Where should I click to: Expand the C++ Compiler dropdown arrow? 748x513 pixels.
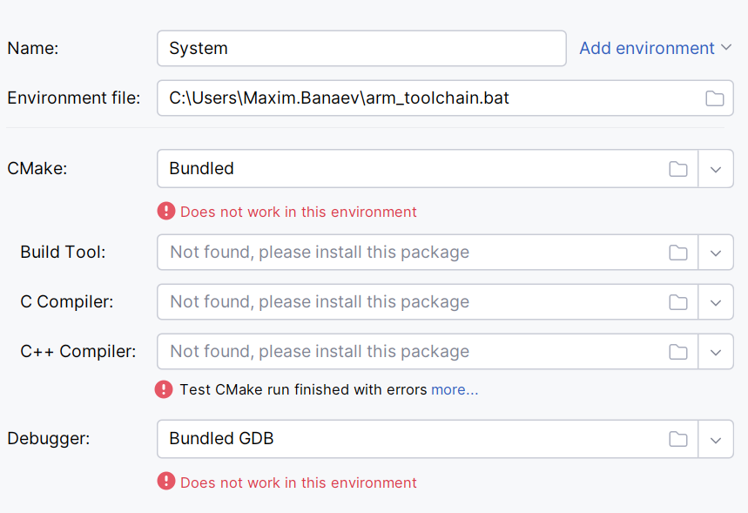716,352
